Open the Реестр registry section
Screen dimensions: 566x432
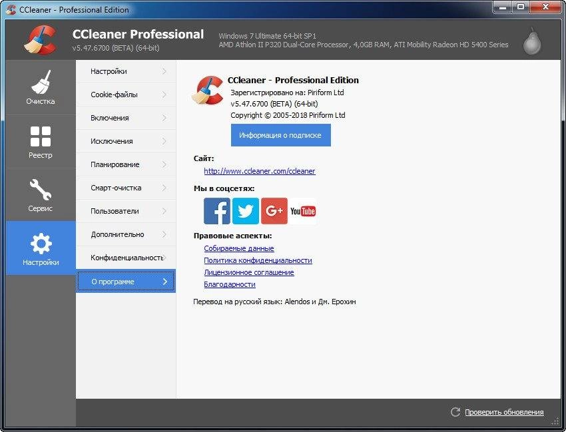point(41,142)
